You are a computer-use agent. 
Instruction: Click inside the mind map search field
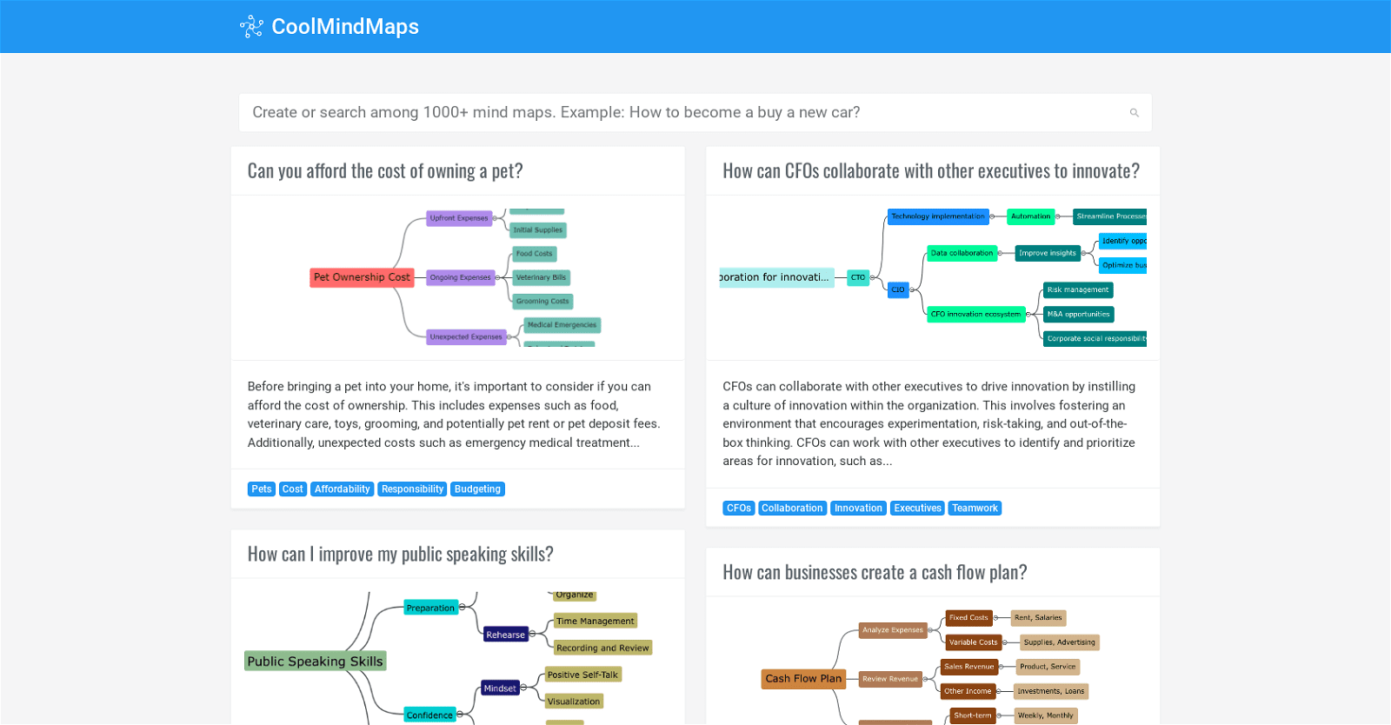pyautogui.click(x=609, y=112)
